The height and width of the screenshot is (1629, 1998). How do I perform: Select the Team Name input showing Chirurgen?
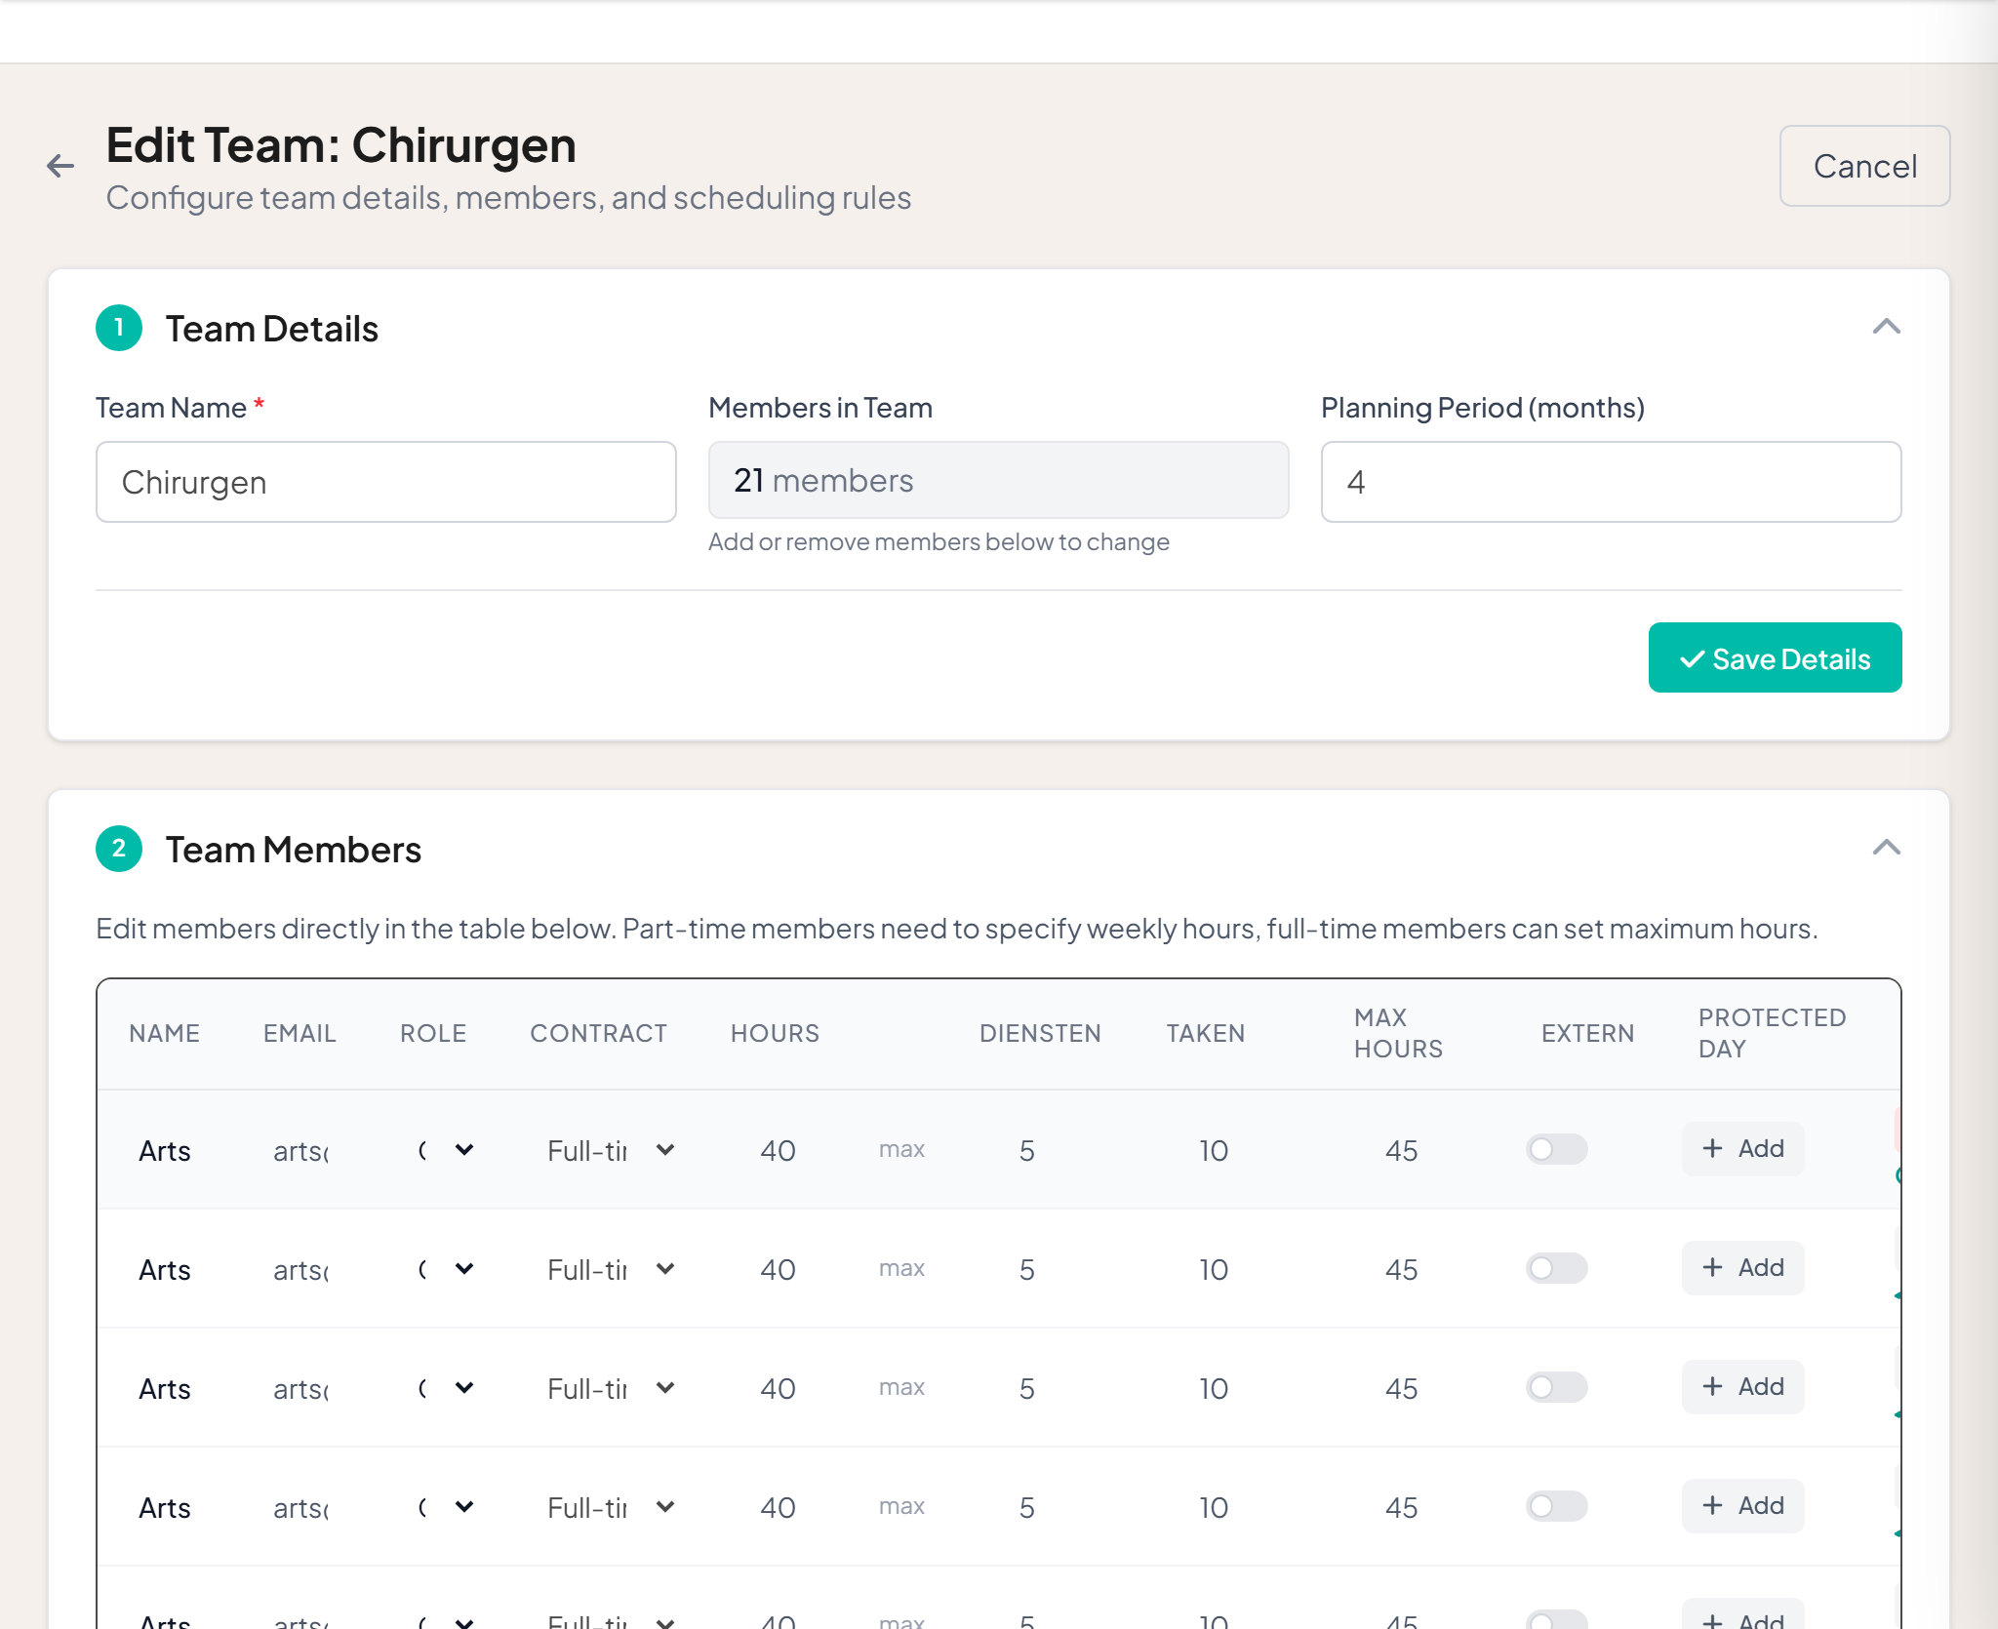coord(385,481)
